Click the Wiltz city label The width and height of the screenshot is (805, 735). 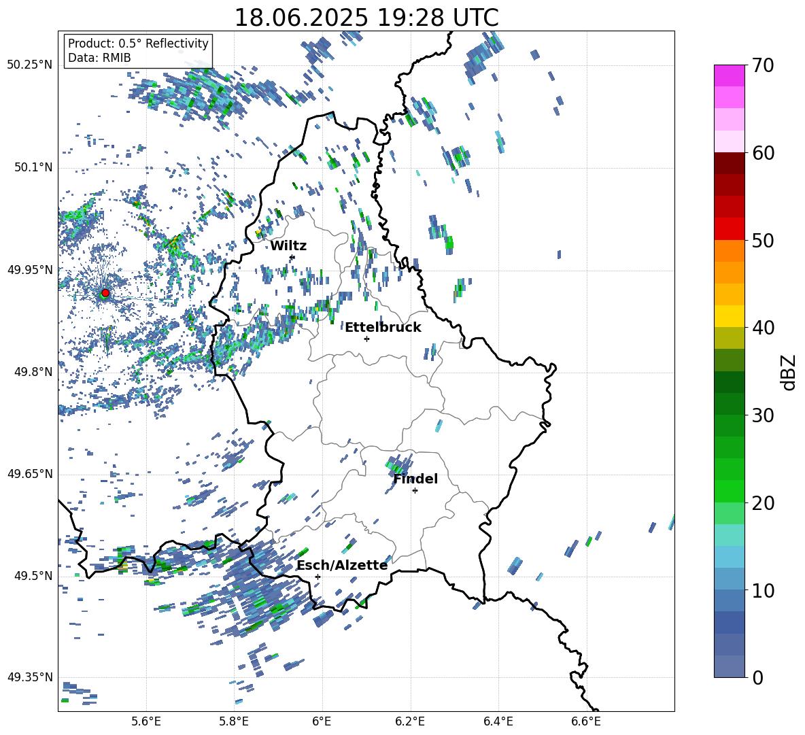click(288, 246)
